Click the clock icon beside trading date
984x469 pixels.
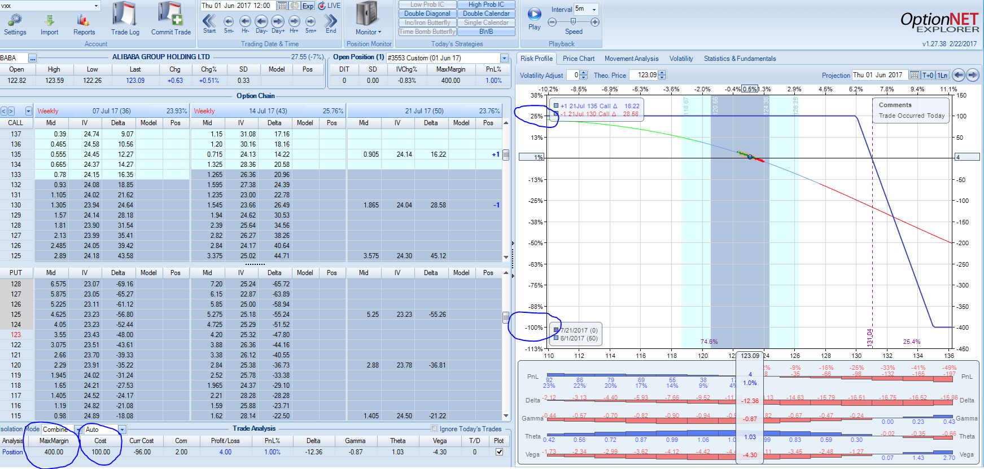295,6
